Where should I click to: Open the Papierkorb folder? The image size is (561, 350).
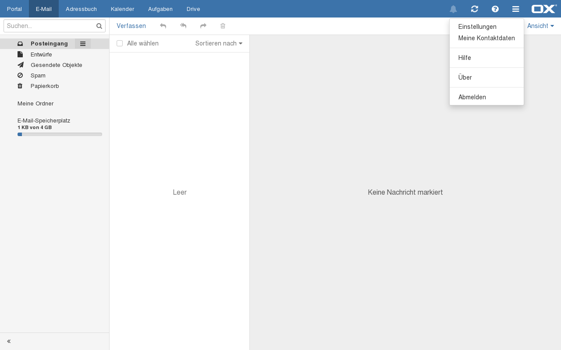pyautogui.click(x=45, y=86)
